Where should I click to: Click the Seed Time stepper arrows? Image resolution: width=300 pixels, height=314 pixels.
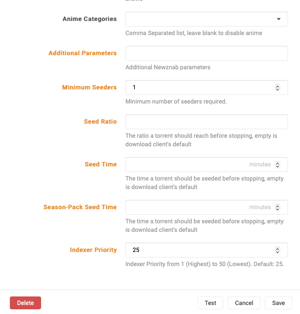[x=277, y=165]
